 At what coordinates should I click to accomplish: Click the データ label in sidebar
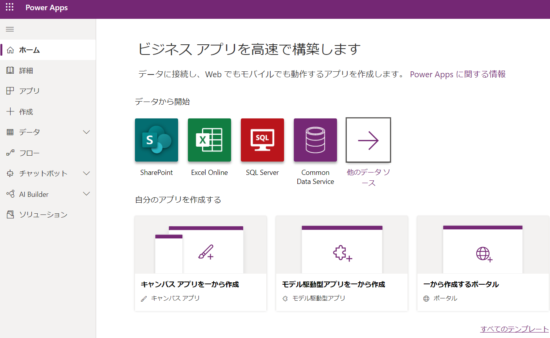[x=30, y=132]
